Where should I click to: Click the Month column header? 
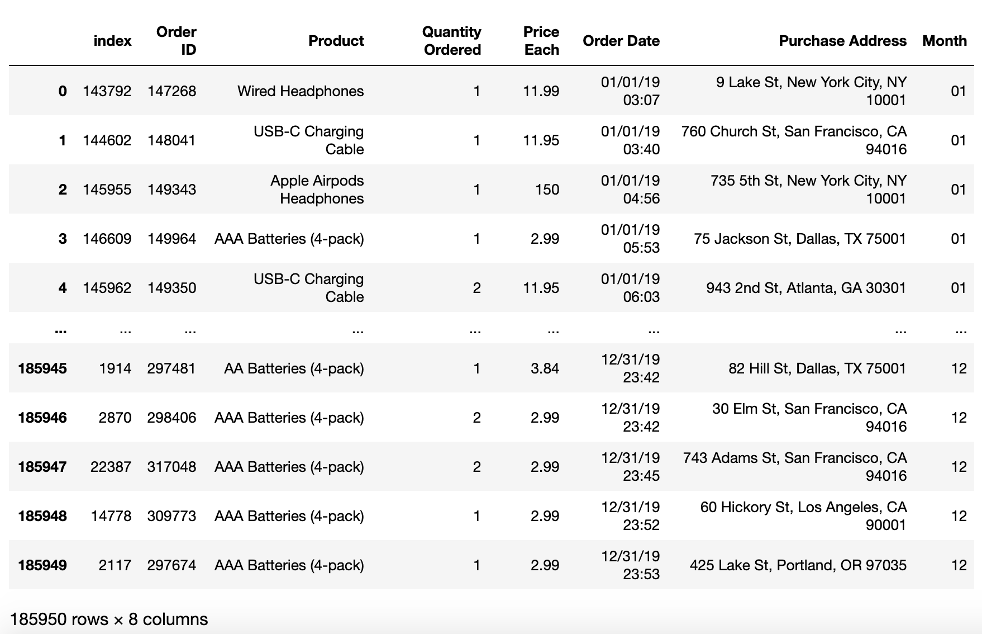click(x=944, y=41)
